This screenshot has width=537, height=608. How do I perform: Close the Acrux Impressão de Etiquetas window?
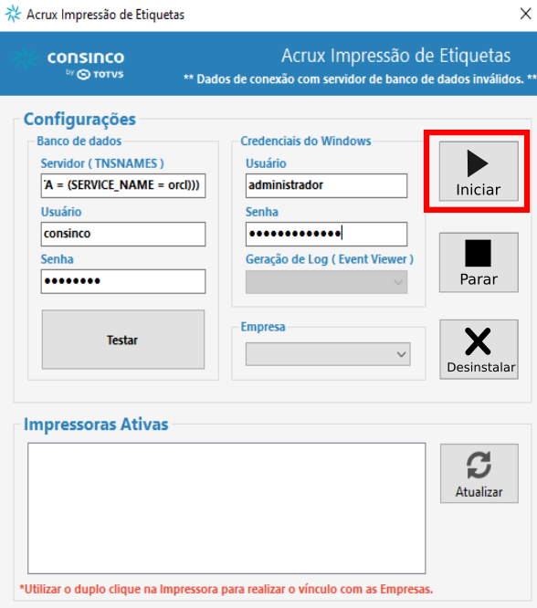[x=525, y=14]
